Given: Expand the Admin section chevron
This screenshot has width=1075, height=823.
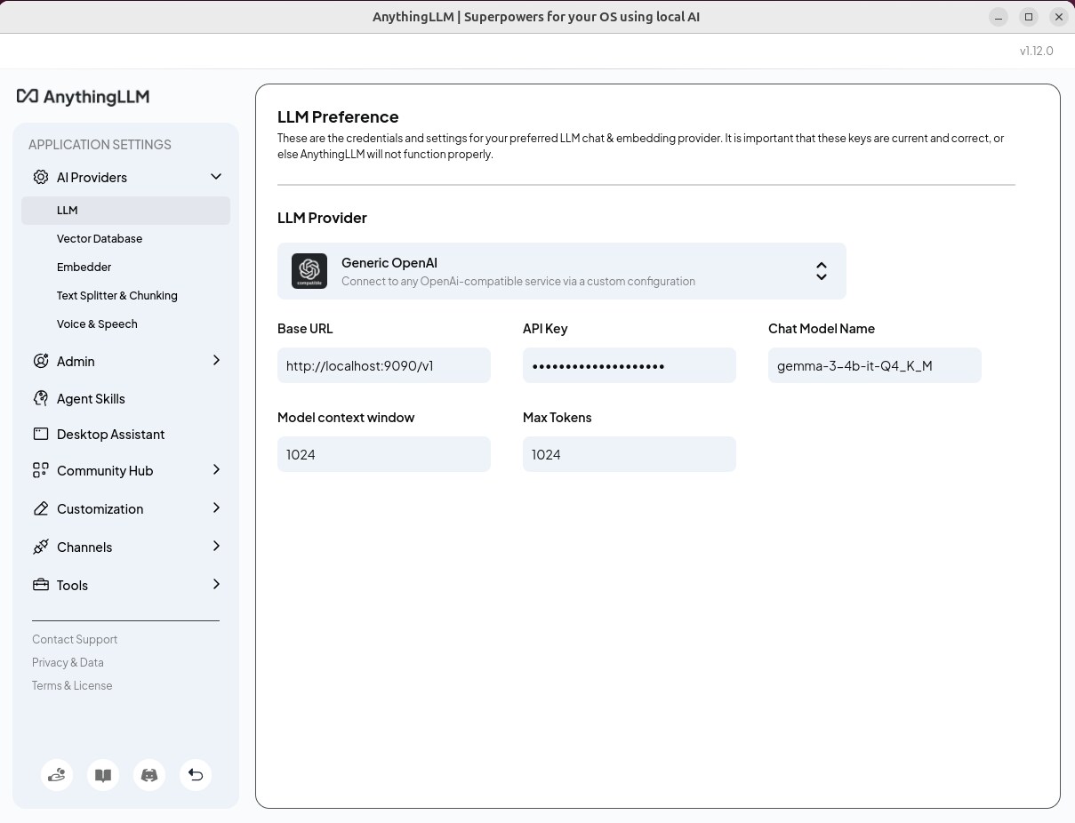Looking at the screenshot, I should click(216, 360).
